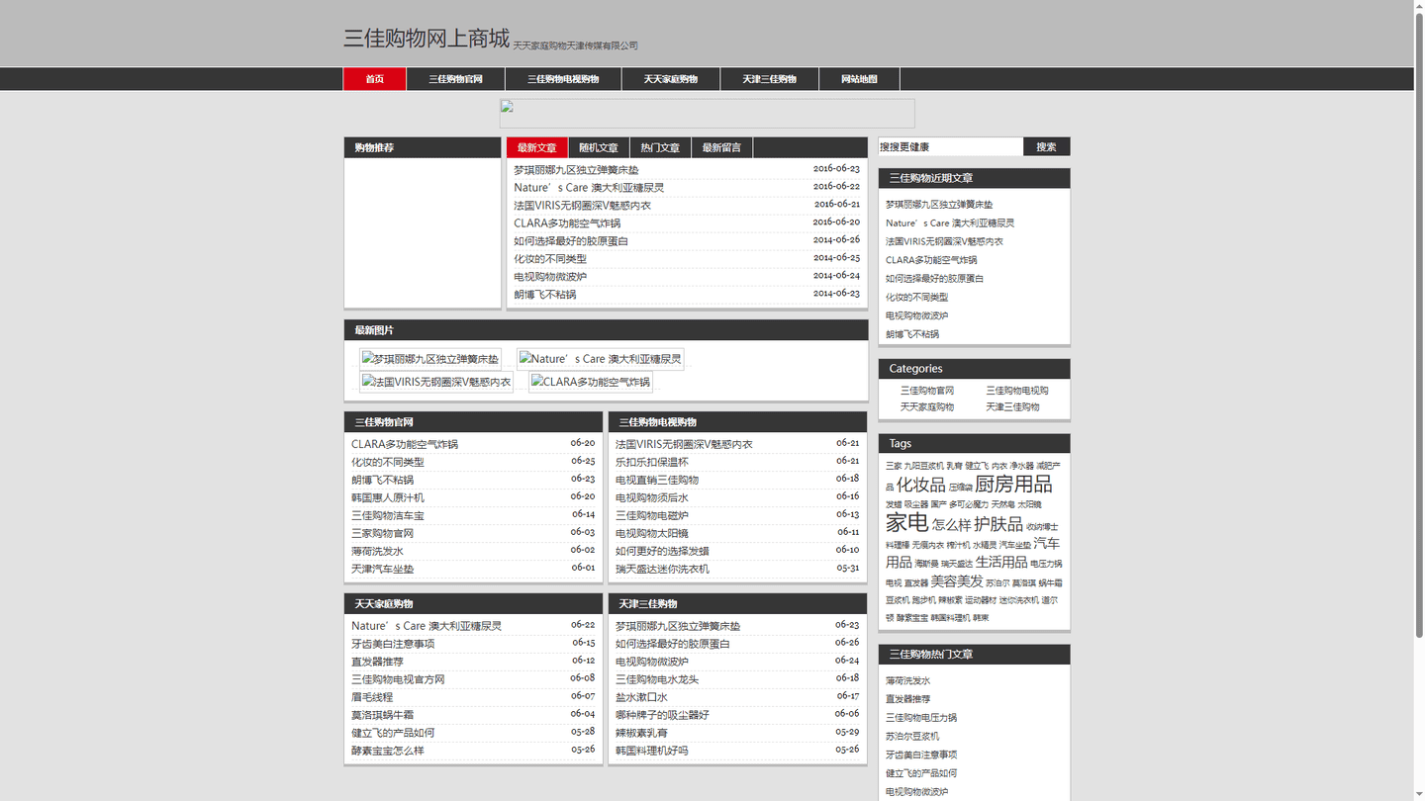Open 酵素宝宝怎么样 article
The height and width of the screenshot is (801, 1425).
pyautogui.click(x=388, y=751)
